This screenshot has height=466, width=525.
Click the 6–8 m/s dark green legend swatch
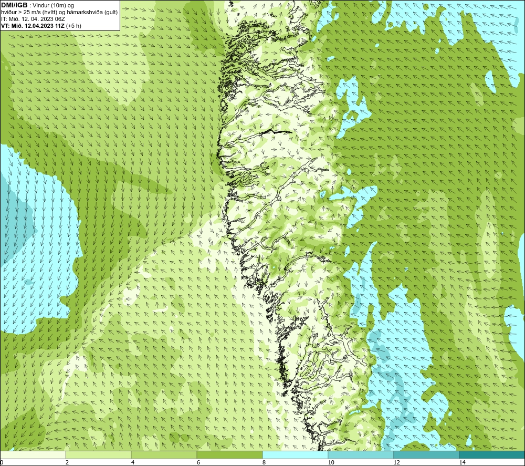230,454
